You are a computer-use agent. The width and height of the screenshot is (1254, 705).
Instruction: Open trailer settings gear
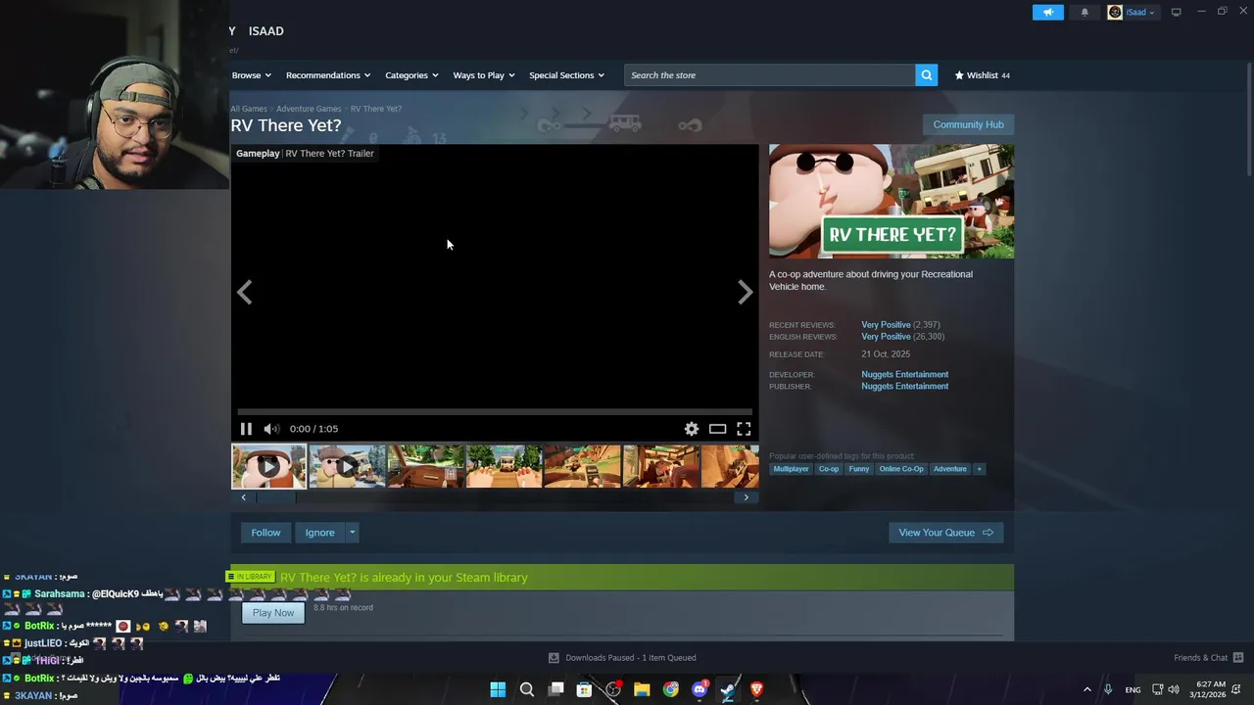click(692, 429)
